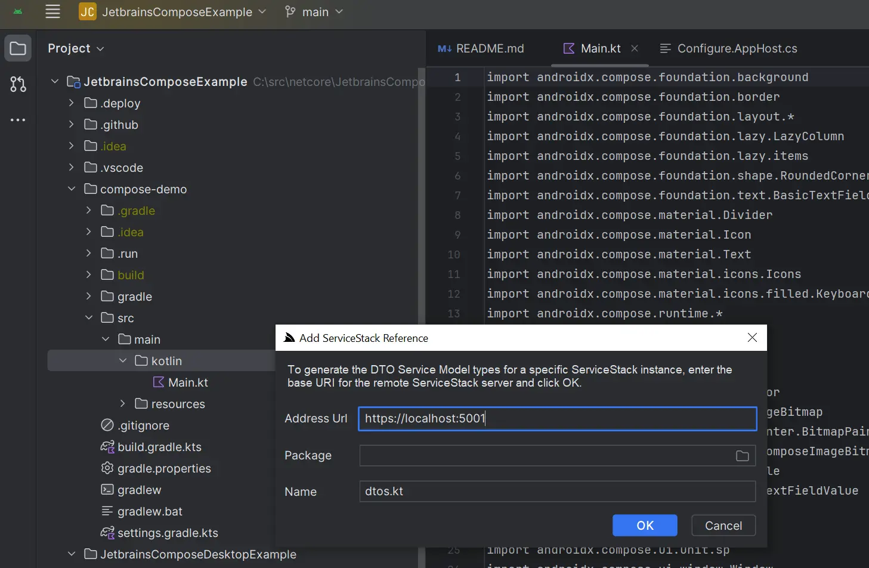Switch to the Configure.AppHost.cs tab
The image size is (869, 568).
pyautogui.click(x=728, y=48)
